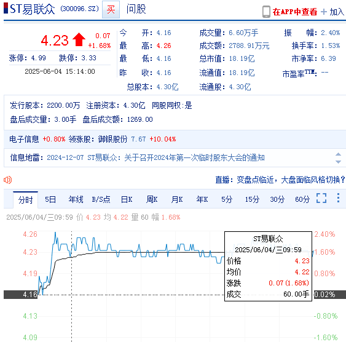
Task: Open the 问股 link
Action: 136,9
